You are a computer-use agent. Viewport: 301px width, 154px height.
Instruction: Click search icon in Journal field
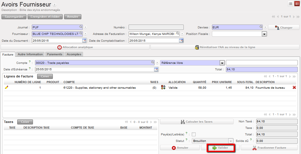81,27
